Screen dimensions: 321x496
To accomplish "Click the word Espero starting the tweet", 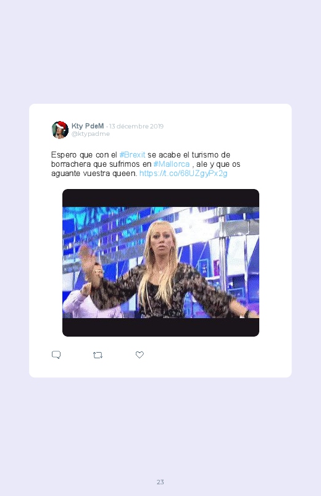I will point(64,154).
